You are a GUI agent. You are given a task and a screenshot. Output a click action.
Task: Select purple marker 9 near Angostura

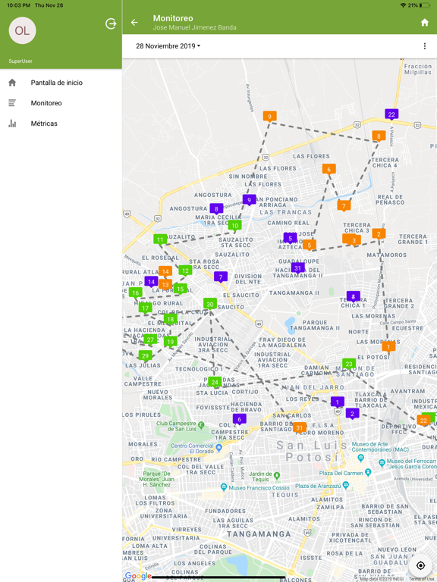click(x=250, y=200)
